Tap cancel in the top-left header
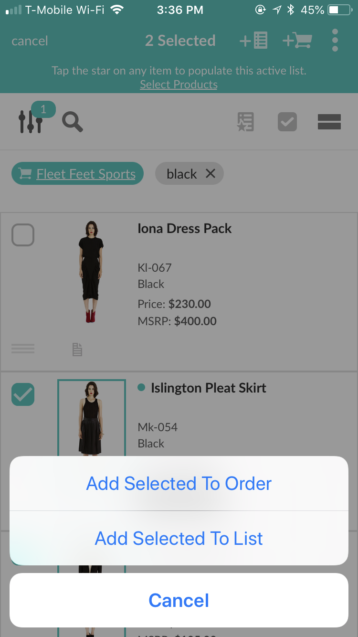This screenshot has height=637, width=358. [30, 41]
